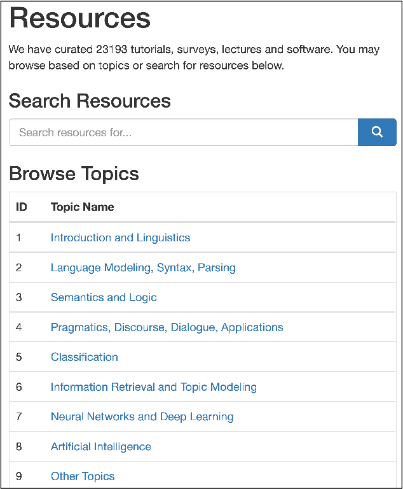Focus the 'Search resources for...' input field

[x=184, y=132]
